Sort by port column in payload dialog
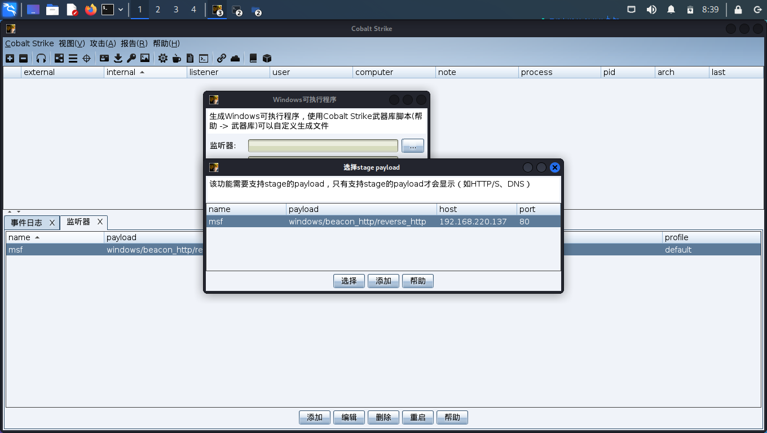The width and height of the screenshot is (767, 433). pos(539,209)
